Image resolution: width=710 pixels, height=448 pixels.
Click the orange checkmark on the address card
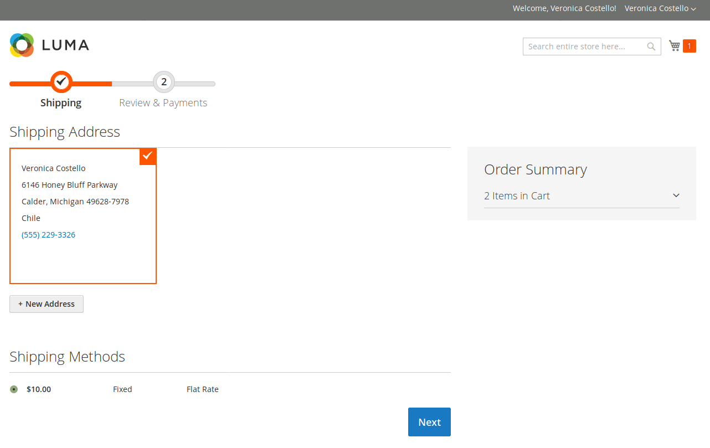pos(148,156)
